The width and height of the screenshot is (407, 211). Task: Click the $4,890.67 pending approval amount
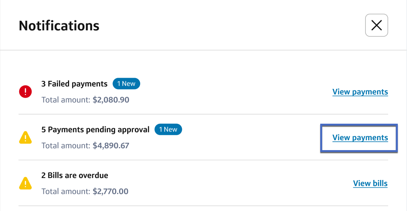tap(111, 146)
